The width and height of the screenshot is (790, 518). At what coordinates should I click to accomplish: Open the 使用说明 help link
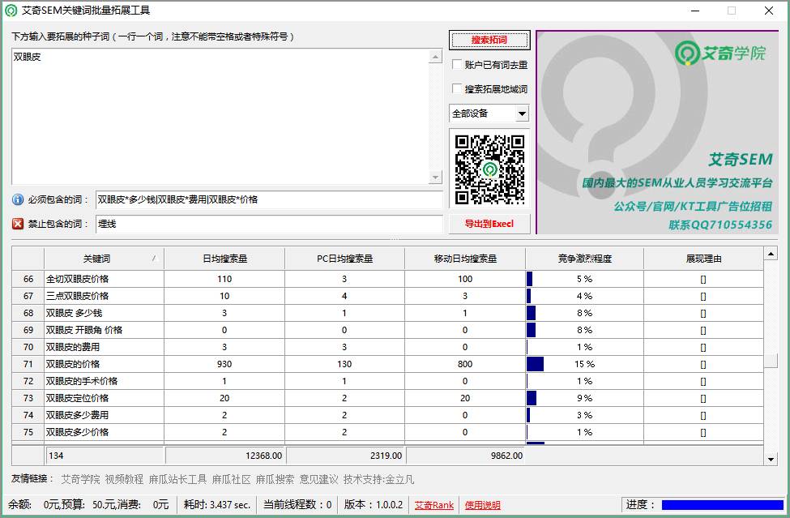482,505
